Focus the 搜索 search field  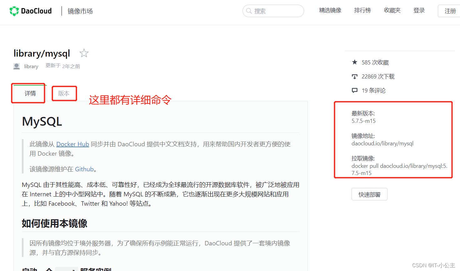point(273,11)
